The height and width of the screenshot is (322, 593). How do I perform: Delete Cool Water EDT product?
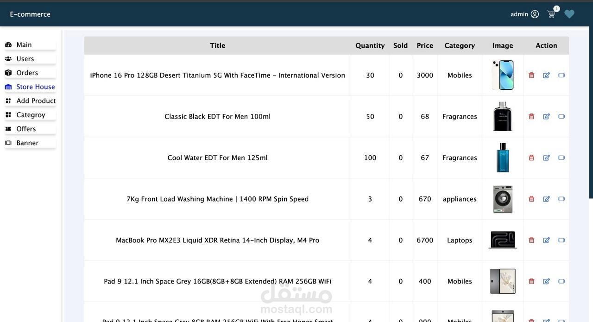(531, 158)
